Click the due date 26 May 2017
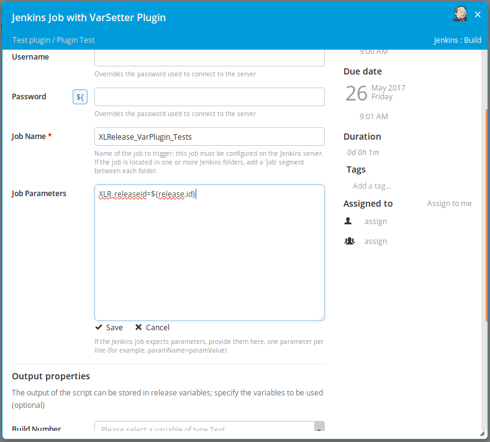Viewport: 490px width, 442px height. point(375,92)
